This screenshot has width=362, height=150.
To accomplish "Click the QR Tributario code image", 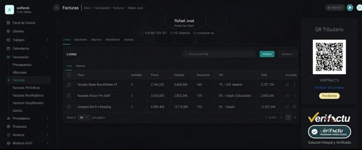I will click(329, 56).
